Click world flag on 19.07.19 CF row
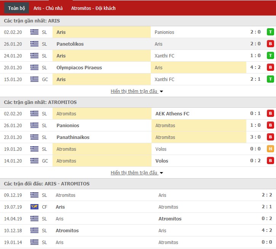276x249 pixels. pyautogui.click(x=34, y=207)
